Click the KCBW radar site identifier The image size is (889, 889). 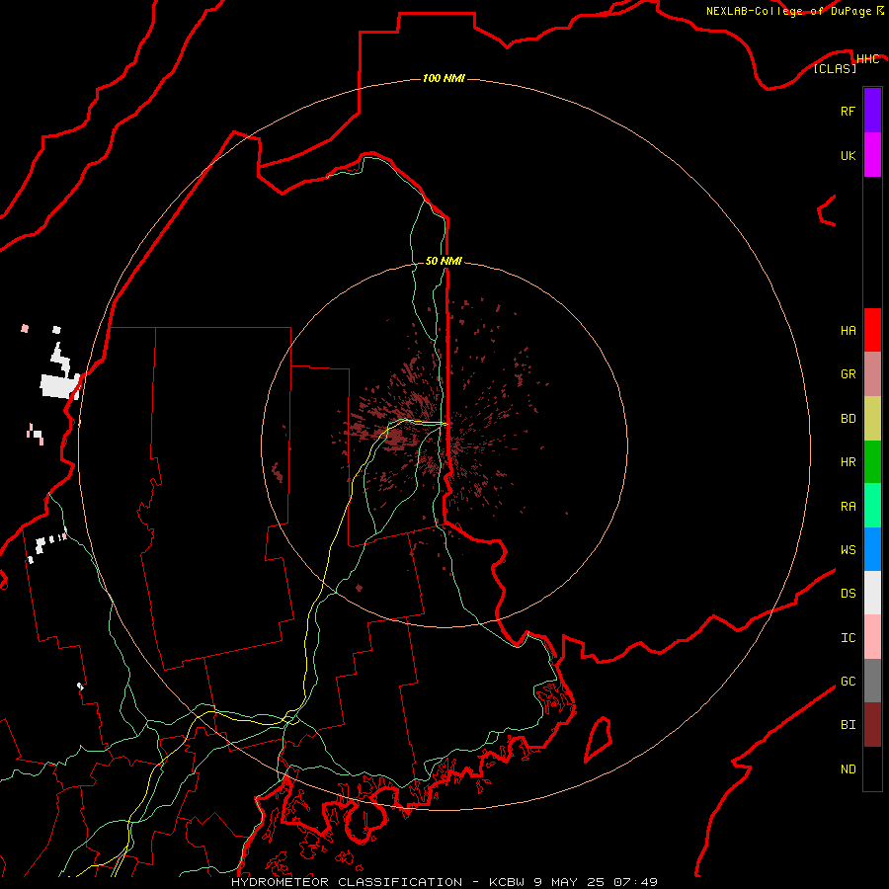coord(508,882)
